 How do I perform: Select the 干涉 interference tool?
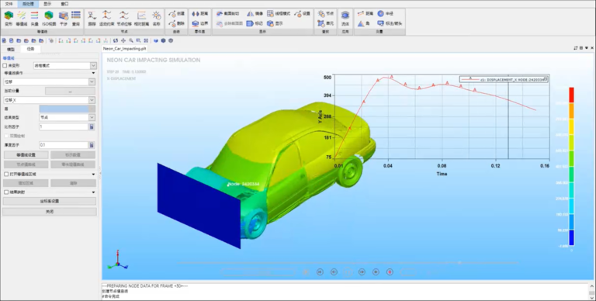63,19
